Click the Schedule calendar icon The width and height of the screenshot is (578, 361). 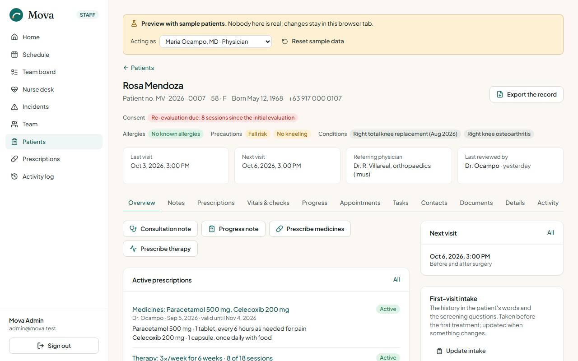(14, 55)
